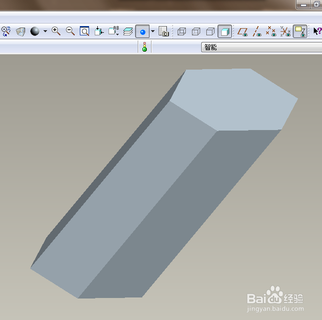This screenshot has height=320, width=322.
Task: Expand the arrow beside blue dot button
Action: (153, 31)
